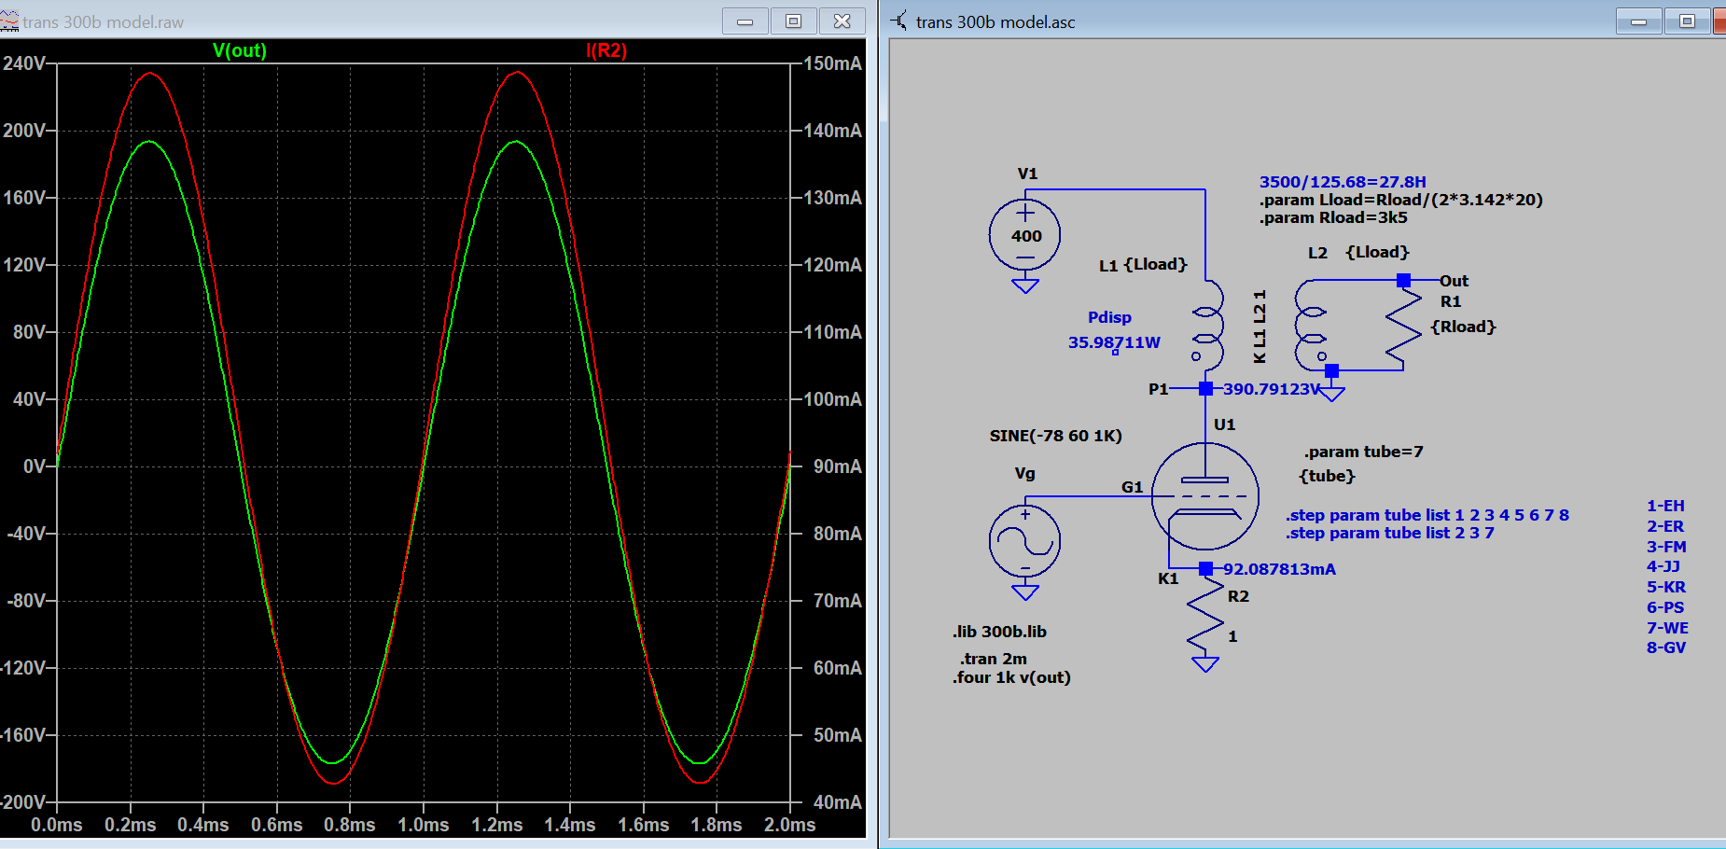Select the L1 inductor symbol

tap(1208, 325)
